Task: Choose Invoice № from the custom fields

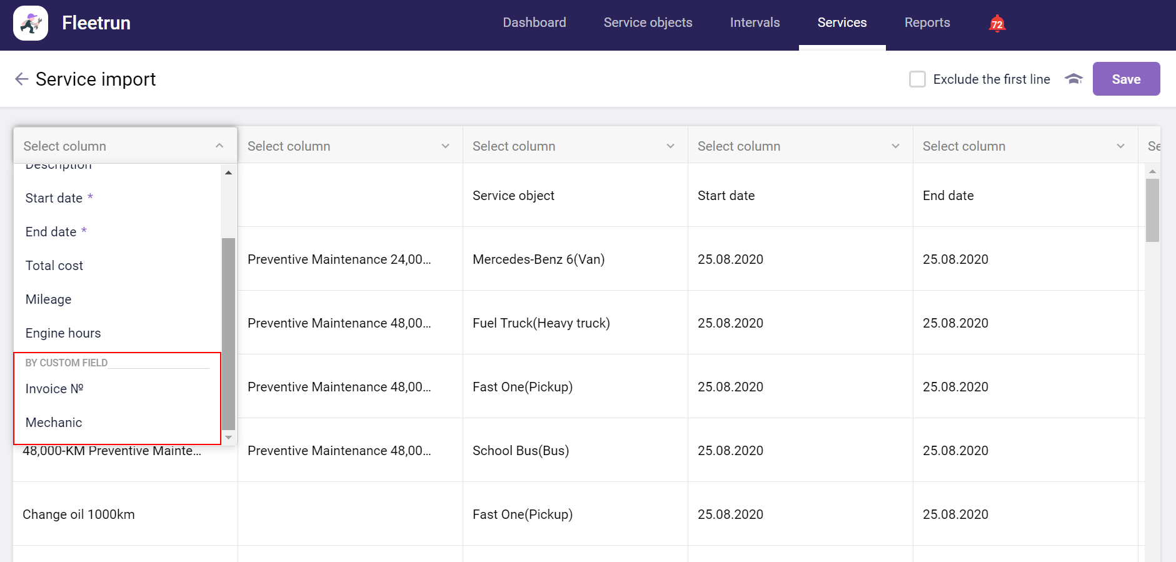Action: pos(54,389)
